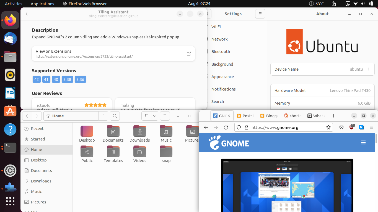This screenshot has width=378, height=212.
Task: Click the 42 supported version badge
Action: click(x=37, y=79)
